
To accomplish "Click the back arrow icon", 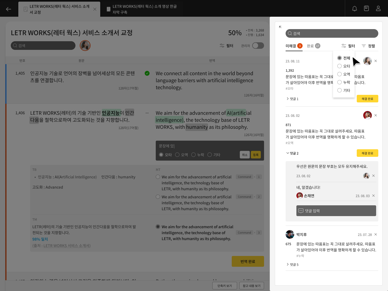I will (x=9, y=9).
